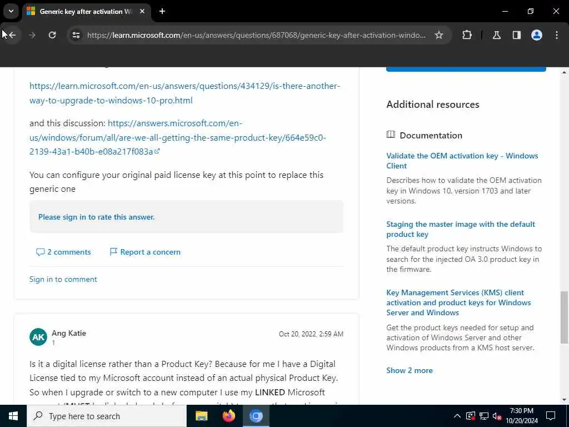Click Report a concern flag link
This screenshot has height=427, width=569.
(145, 252)
